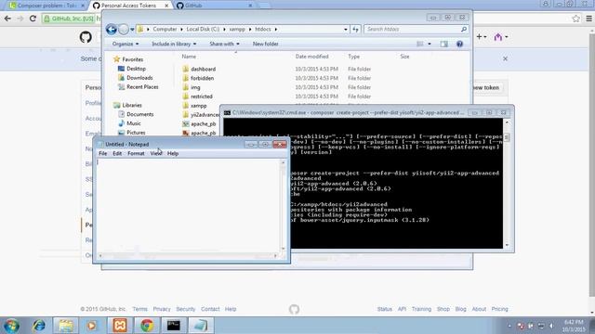Select the img folder

195,87
